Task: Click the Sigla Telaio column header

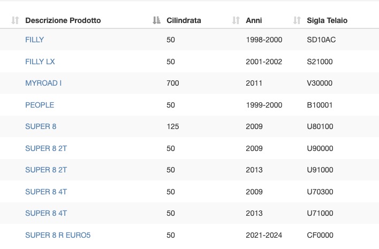Action: [327, 20]
